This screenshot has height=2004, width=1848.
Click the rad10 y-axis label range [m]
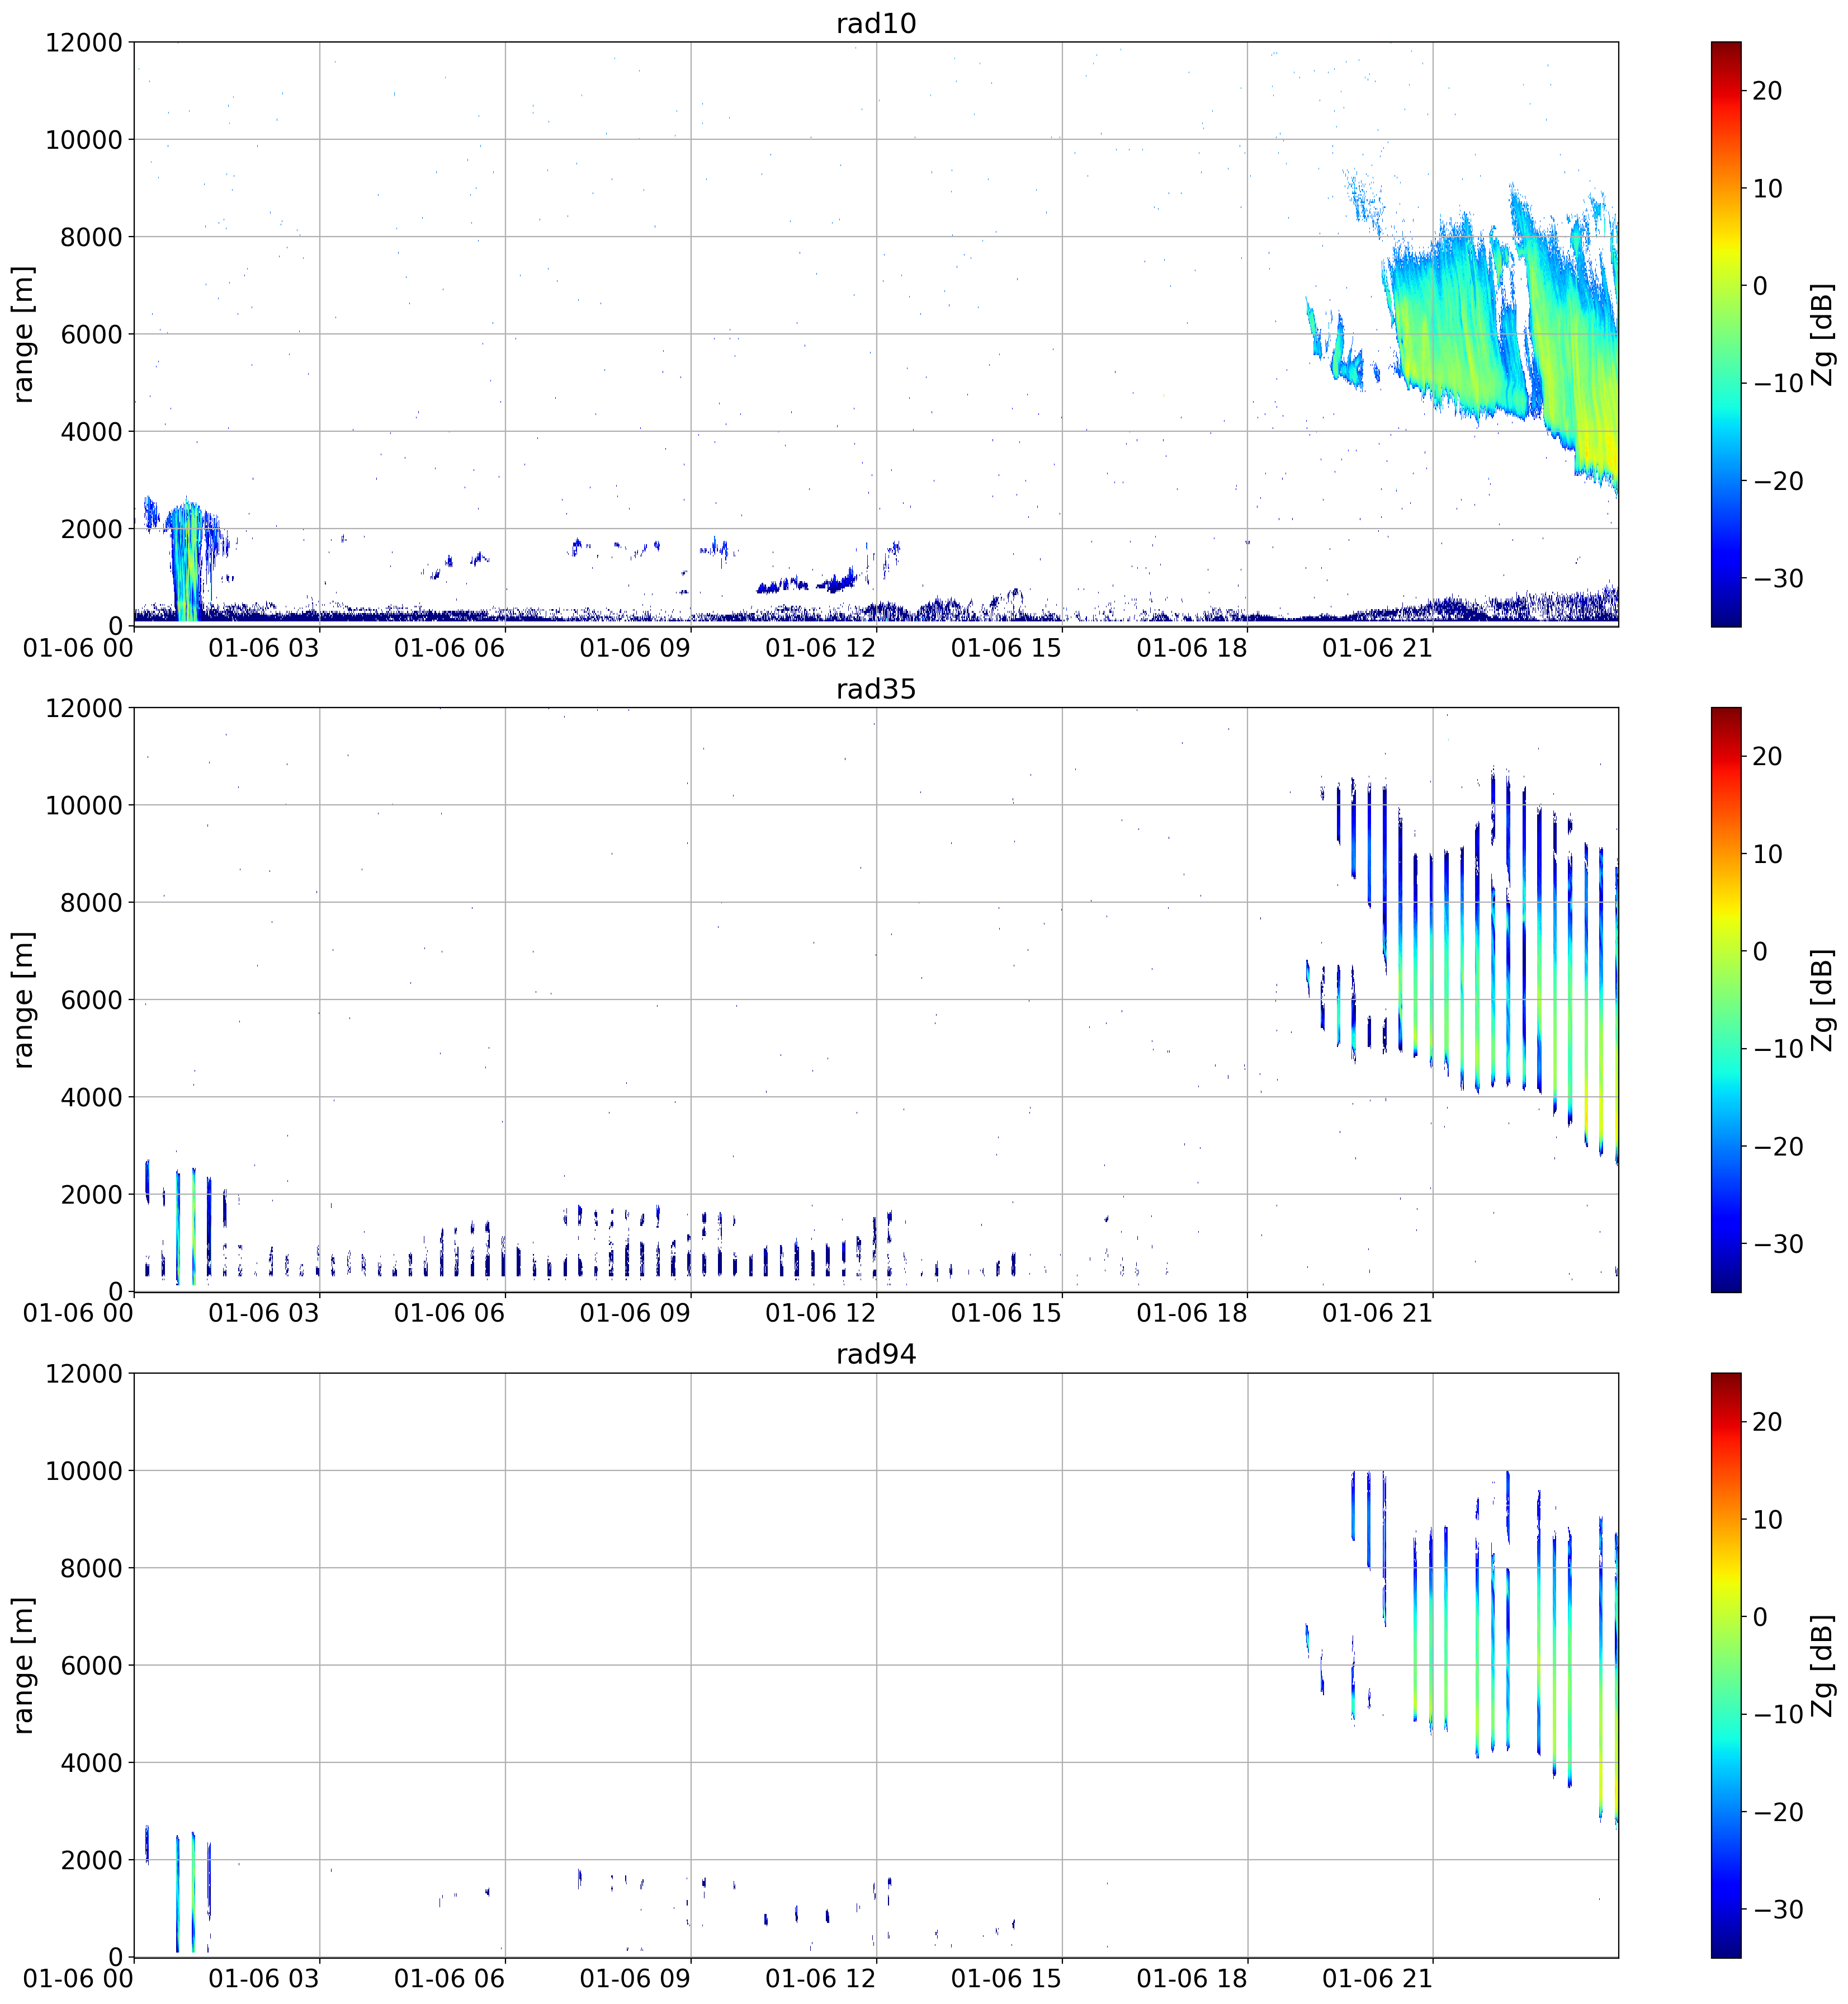(24, 334)
